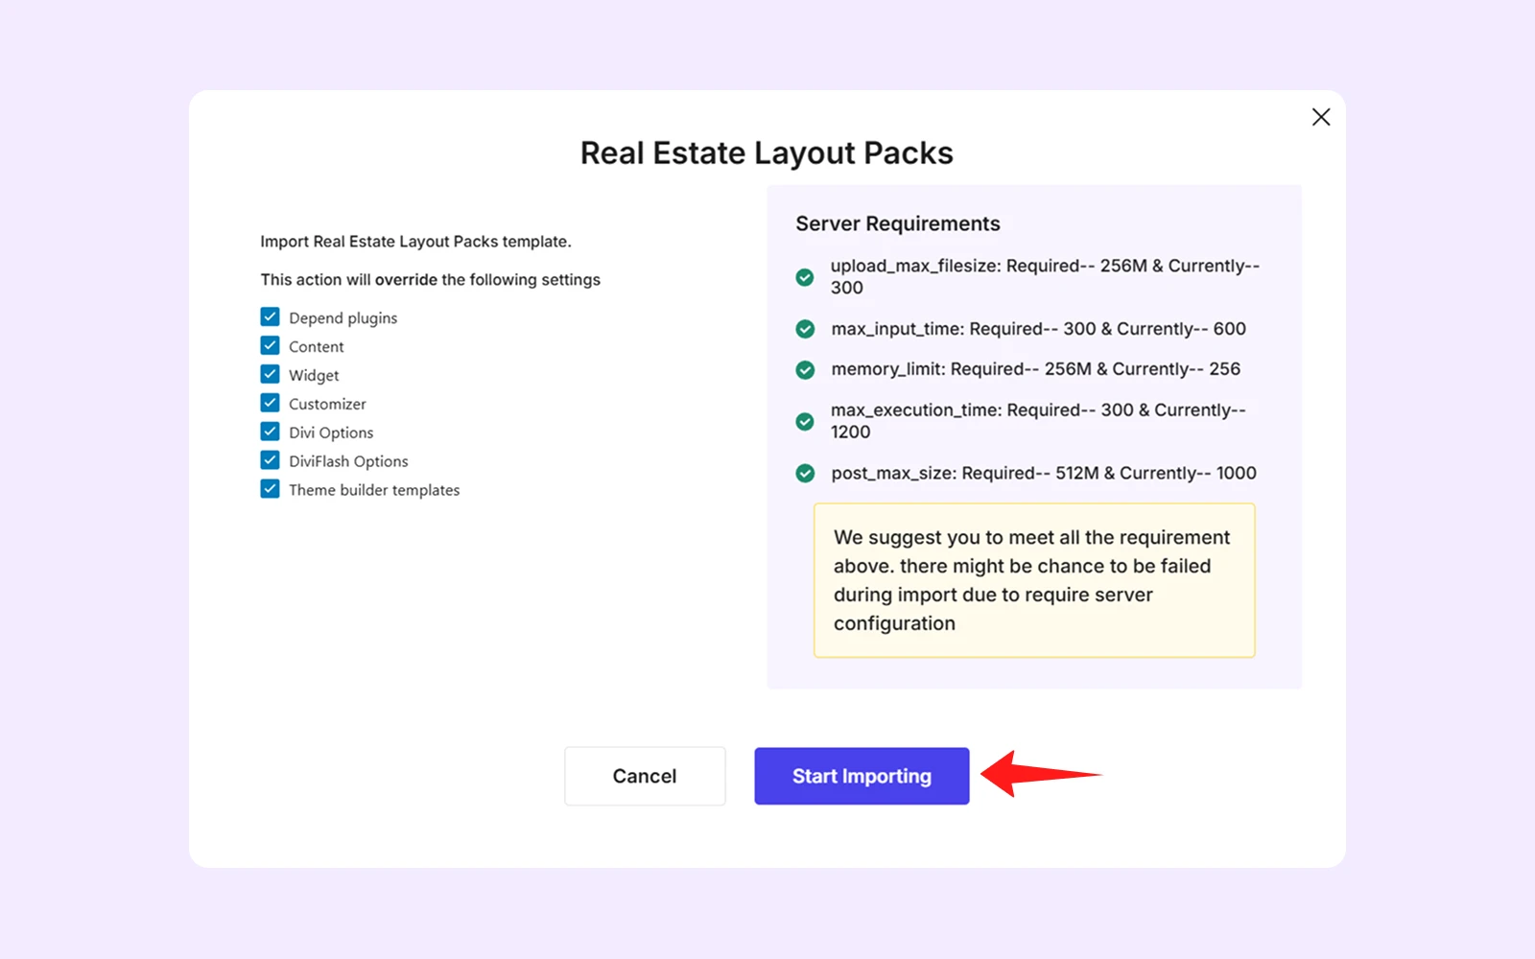This screenshot has height=959, width=1535.
Task: Close the dialog with the X icon
Action: pos(1321,117)
